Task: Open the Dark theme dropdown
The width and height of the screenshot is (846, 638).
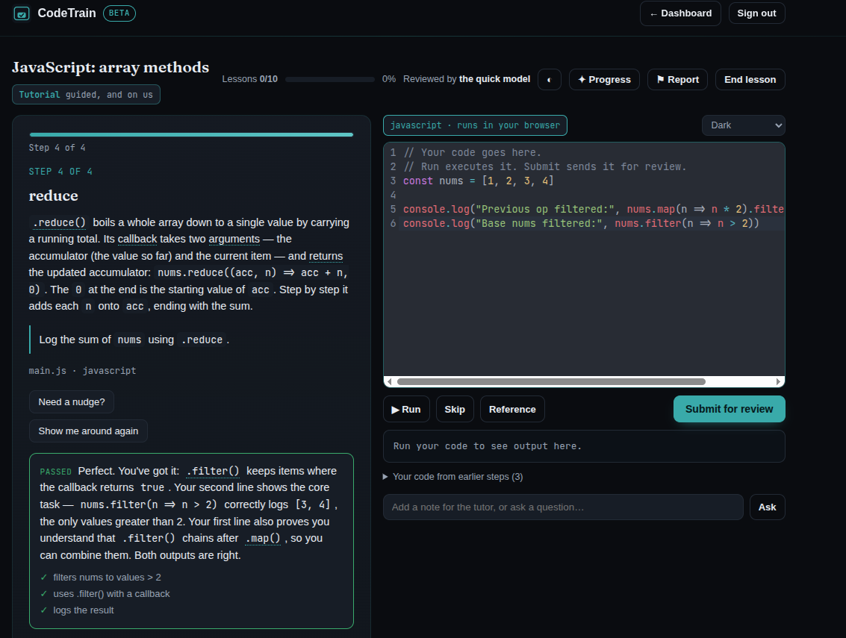Action: pos(744,125)
